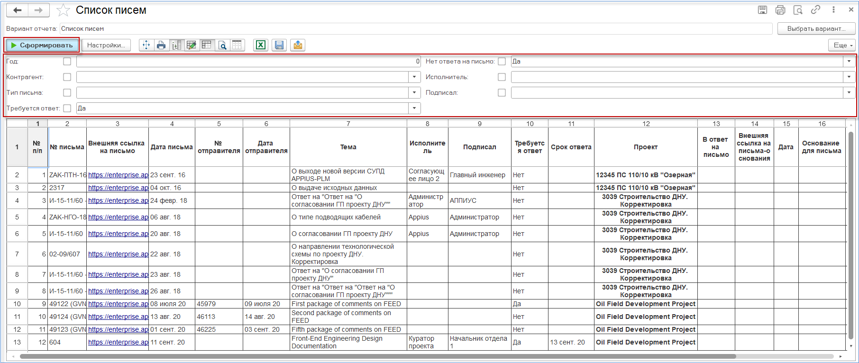Click the chain link icon at top right
859x363 pixels.
click(815, 10)
